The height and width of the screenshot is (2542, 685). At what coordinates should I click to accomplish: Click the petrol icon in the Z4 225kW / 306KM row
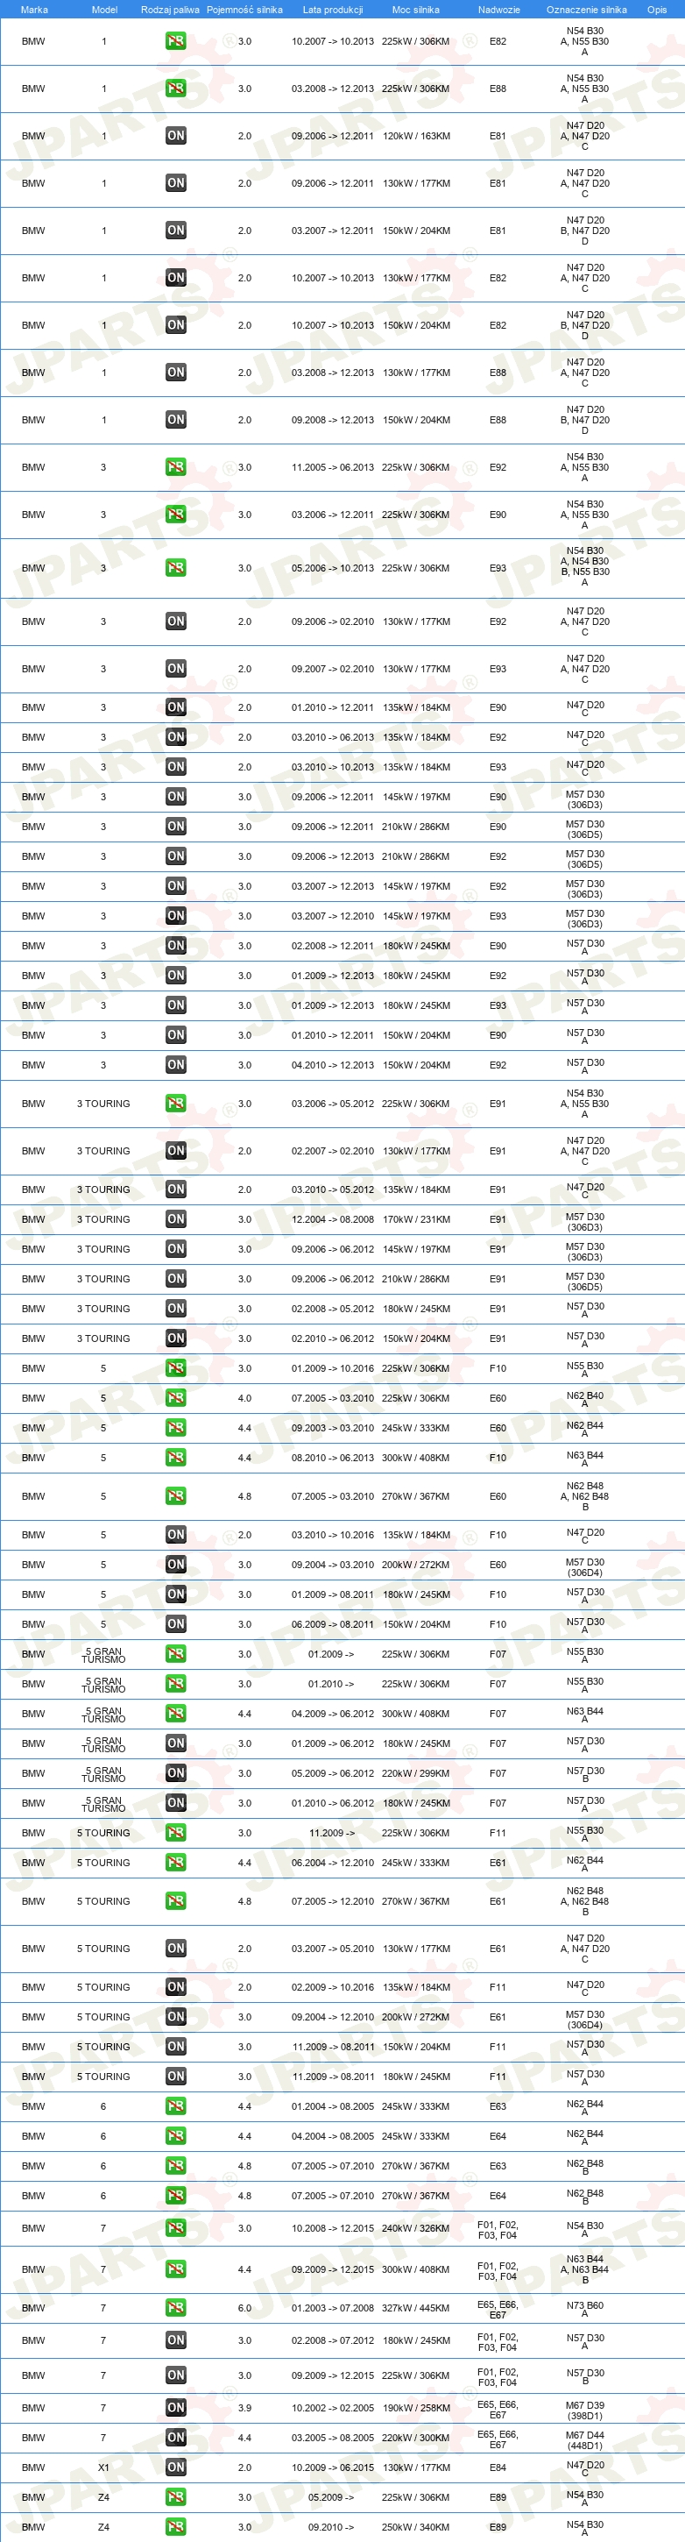pyautogui.click(x=175, y=2497)
